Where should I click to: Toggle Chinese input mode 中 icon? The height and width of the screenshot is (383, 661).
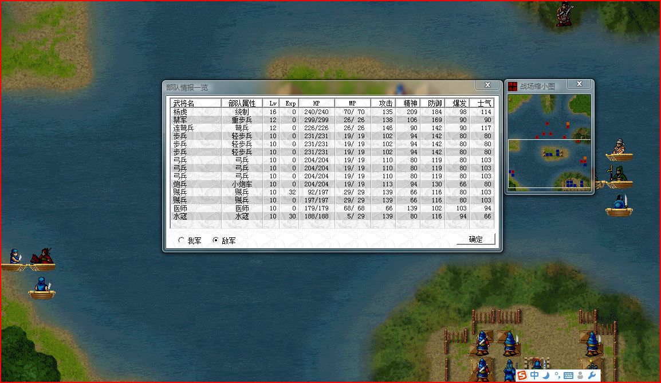[x=534, y=375]
